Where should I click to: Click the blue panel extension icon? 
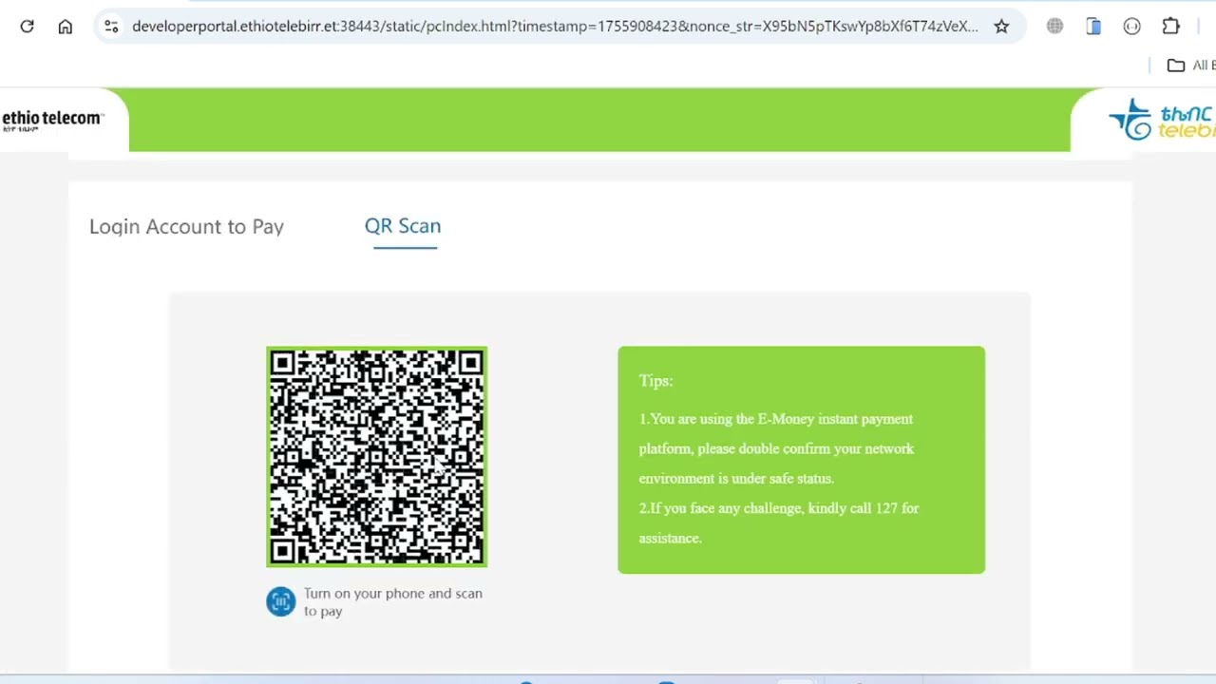pyautogui.click(x=1093, y=27)
